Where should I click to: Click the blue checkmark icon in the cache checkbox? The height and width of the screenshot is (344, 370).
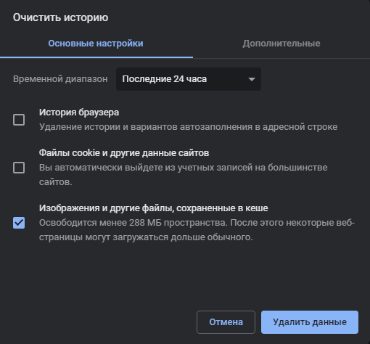(x=19, y=223)
